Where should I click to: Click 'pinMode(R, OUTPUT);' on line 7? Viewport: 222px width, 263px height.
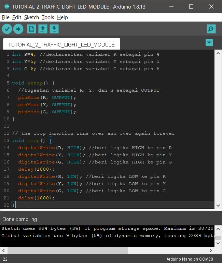point(47,97)
